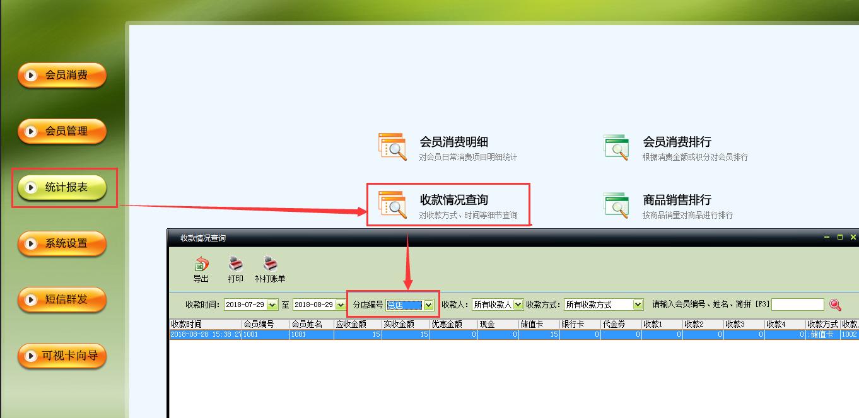The width and height of the screenshot is (859, 418).
Task: Select 会员管理 in the sidebar
Action: click(62, 132)
